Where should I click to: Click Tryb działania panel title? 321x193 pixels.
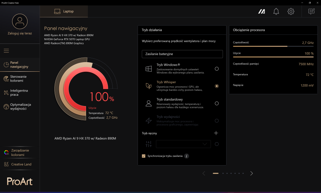[152, 30]
